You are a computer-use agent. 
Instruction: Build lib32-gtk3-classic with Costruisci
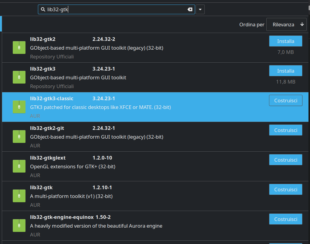pos(285,100)
